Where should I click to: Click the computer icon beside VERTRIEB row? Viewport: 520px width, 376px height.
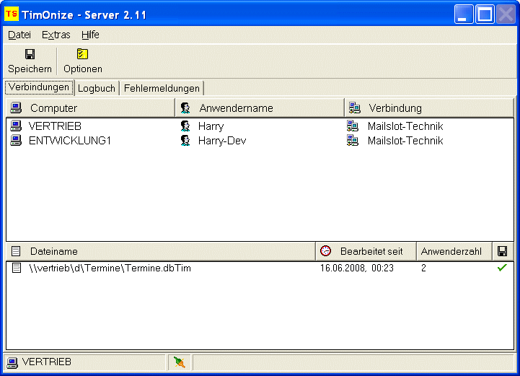(x=16, y=126)
